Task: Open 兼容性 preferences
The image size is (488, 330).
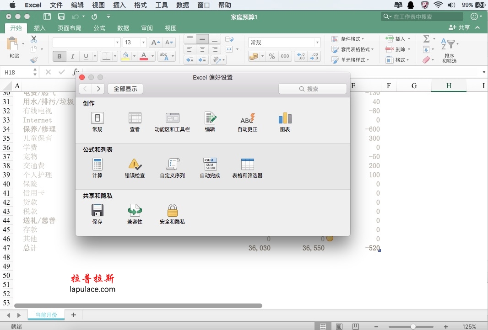Action: click(135, 213)
